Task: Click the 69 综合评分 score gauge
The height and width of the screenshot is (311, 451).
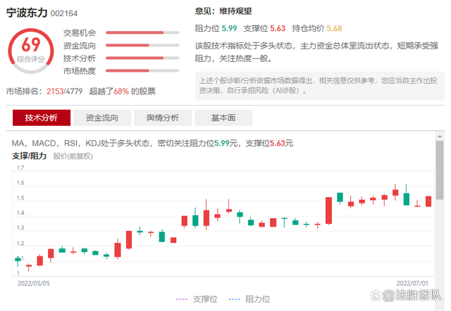Action: 31,51
